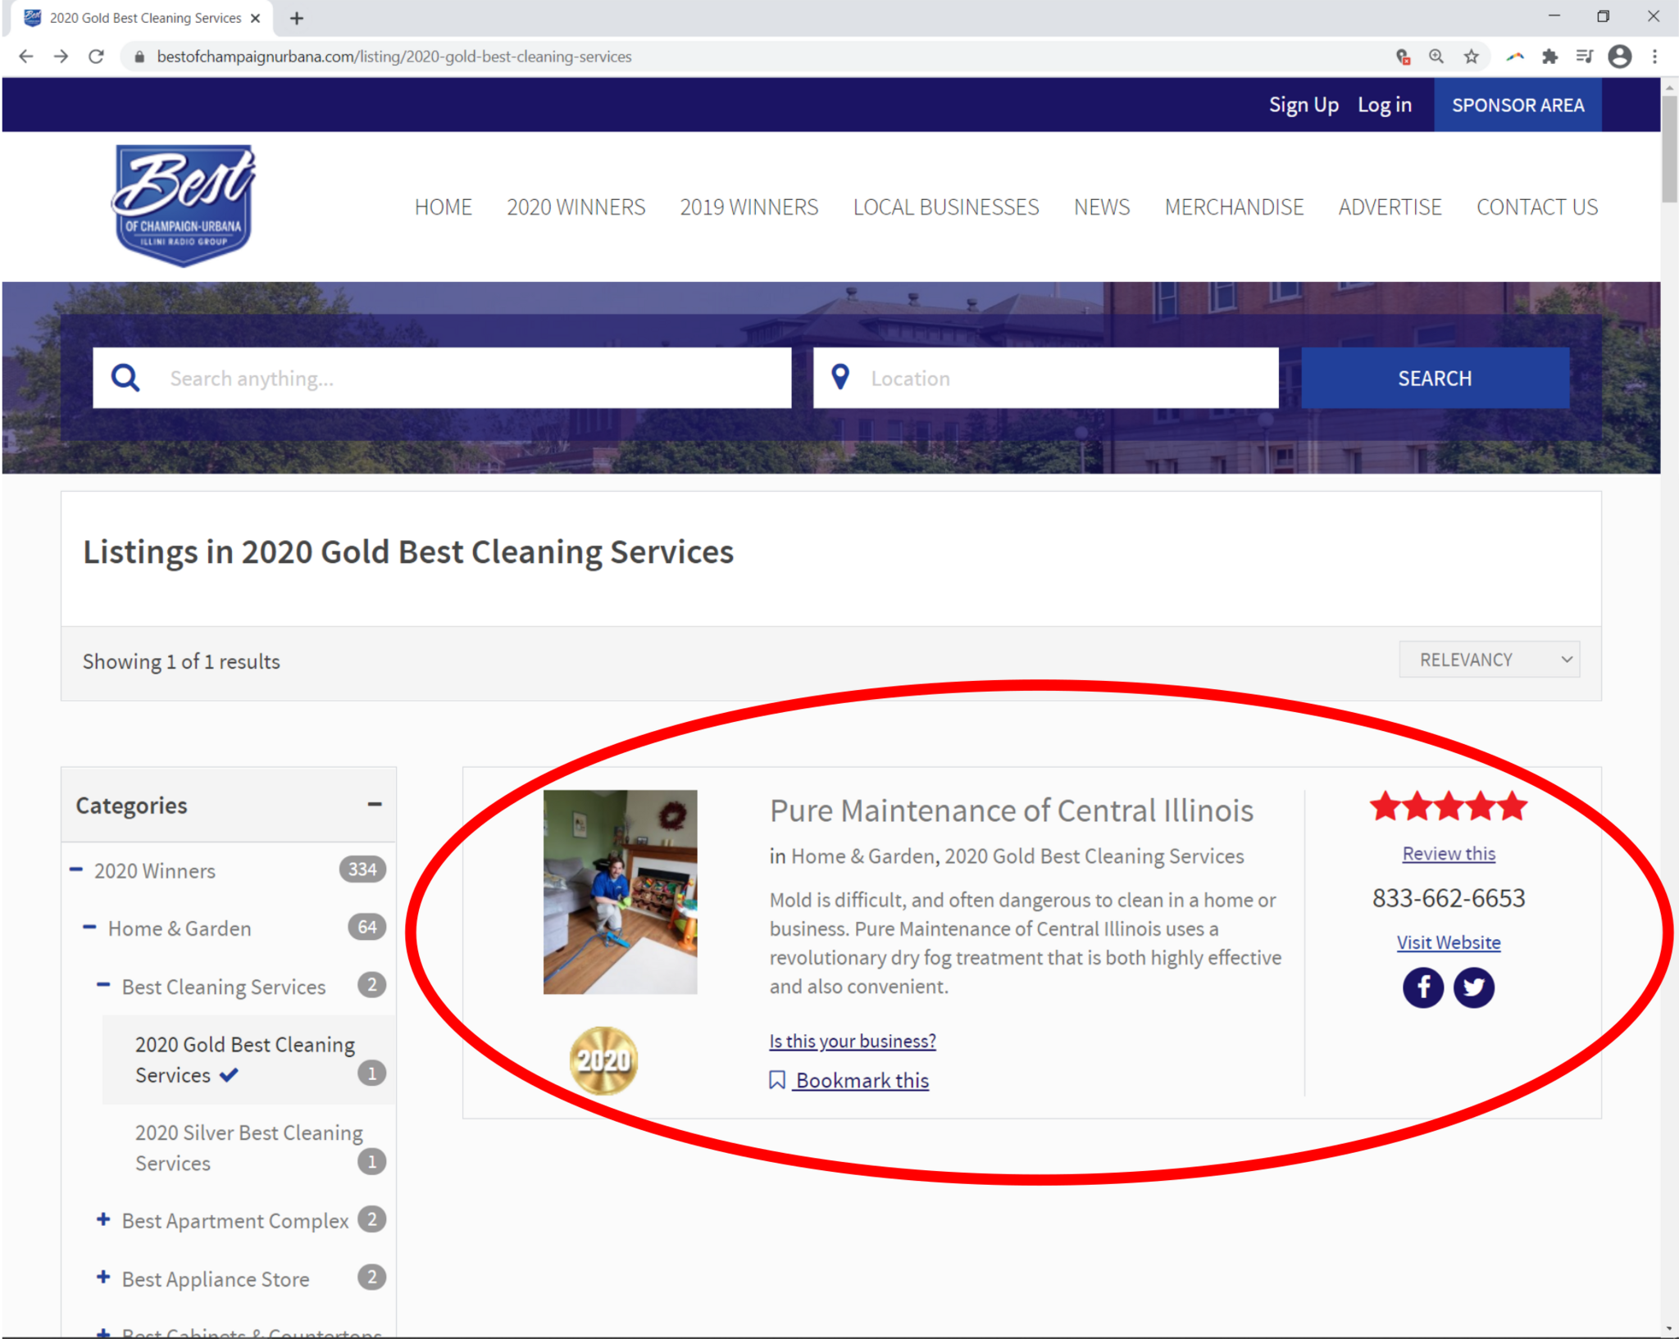Click the Sign Up link
Viewport: 1679px width, 1339px height.
[x=1304, y=105]
